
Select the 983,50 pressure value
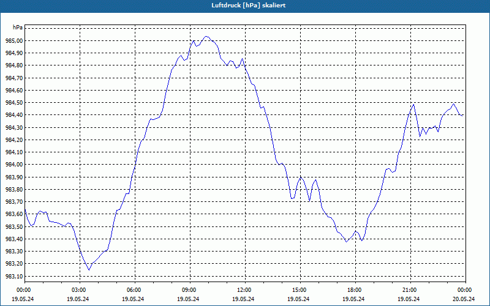tap(14, 226)
